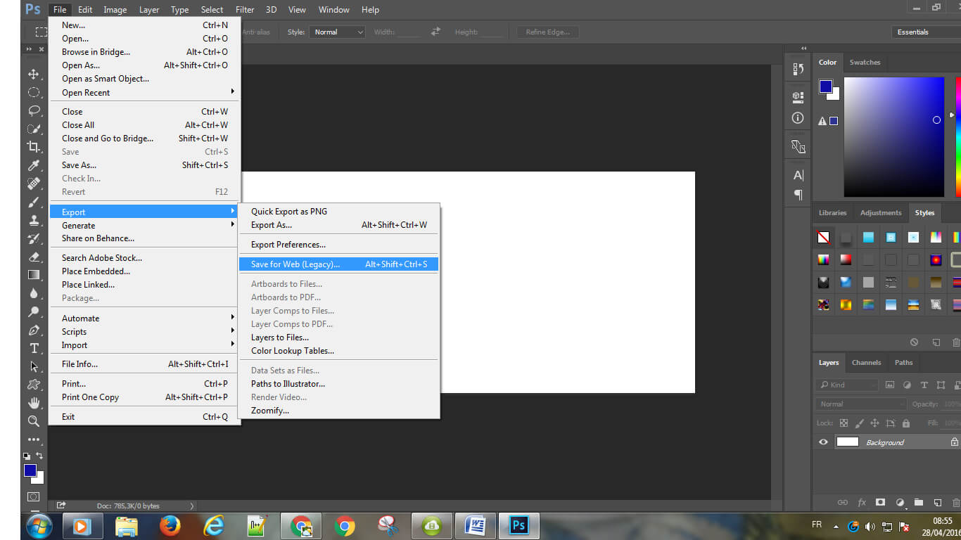Click the add layer style fx icon
Image resolution: width=961 pixels, height=540 pixels.
[x=862, y=503]
